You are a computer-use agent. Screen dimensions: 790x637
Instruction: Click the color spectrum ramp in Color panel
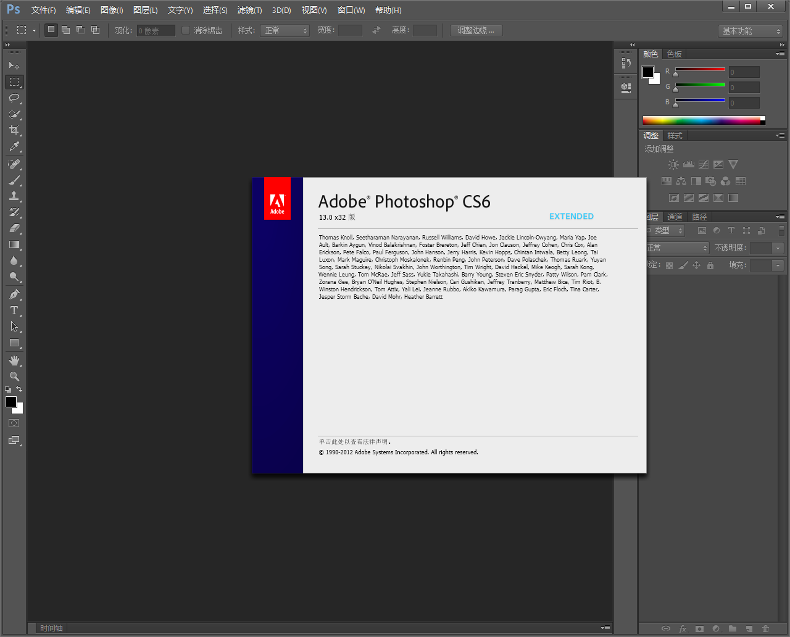[704, 121]
